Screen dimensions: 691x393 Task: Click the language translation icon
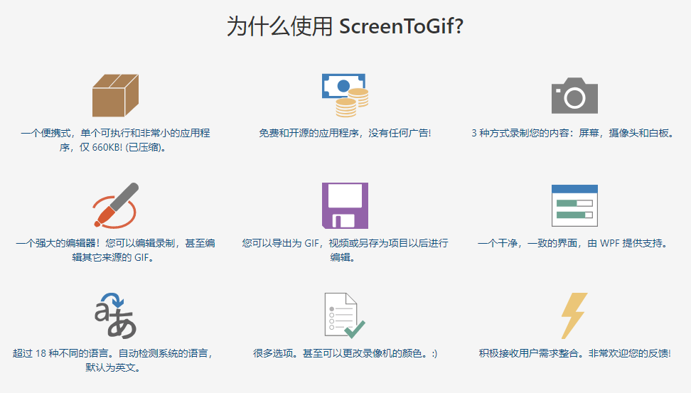point(115,316)
